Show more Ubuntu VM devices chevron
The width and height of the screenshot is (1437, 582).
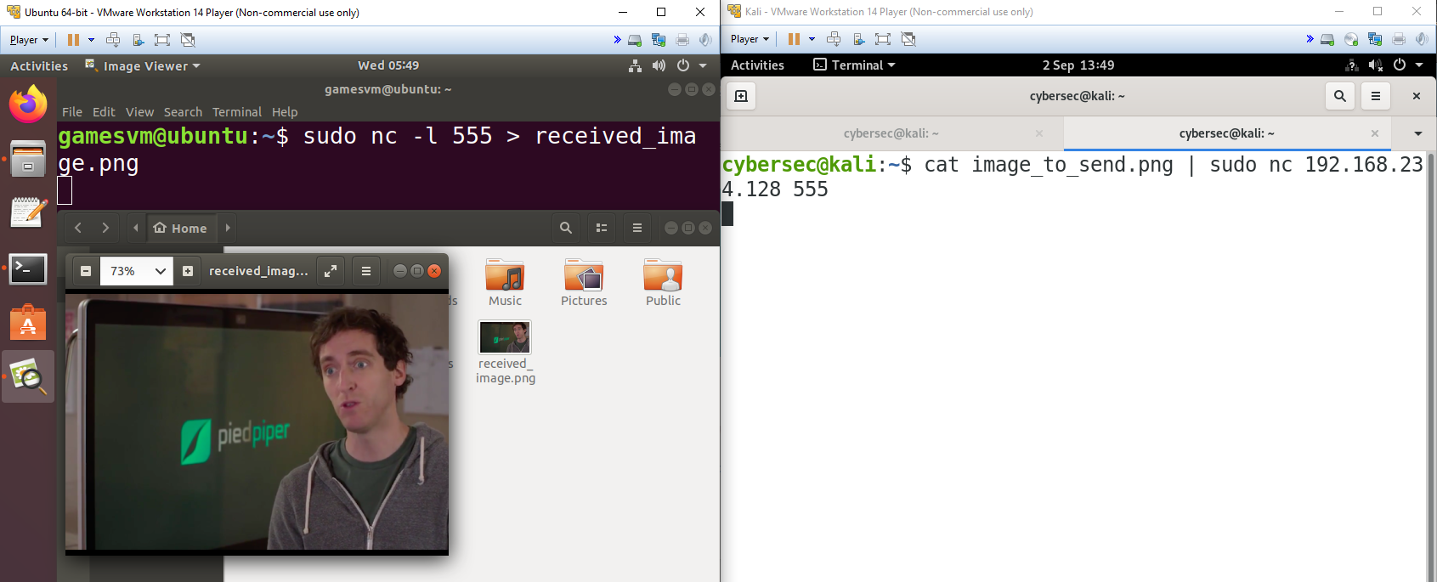click(x=618, y=40)
